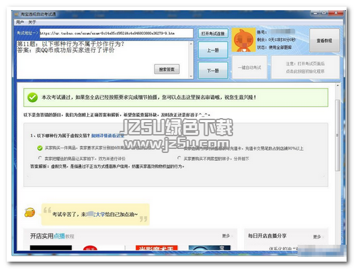Click the 打开考试连接 button
The height and width of the screenshot is (269, 354).
(213, 34)
